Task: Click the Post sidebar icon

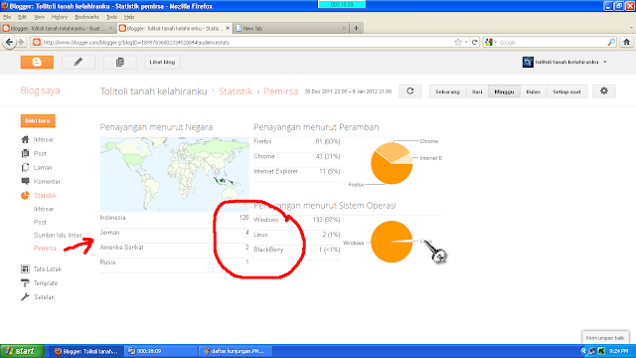Action: pos(25,153)
